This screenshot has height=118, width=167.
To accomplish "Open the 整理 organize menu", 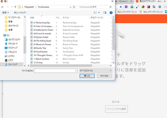I will [x=5, y=13].
